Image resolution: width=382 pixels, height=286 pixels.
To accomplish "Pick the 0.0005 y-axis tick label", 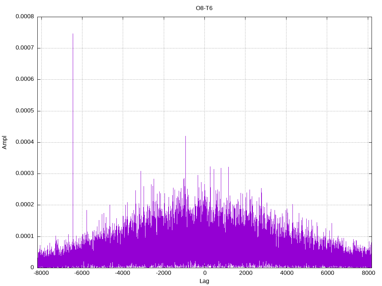I will point(25,111).
